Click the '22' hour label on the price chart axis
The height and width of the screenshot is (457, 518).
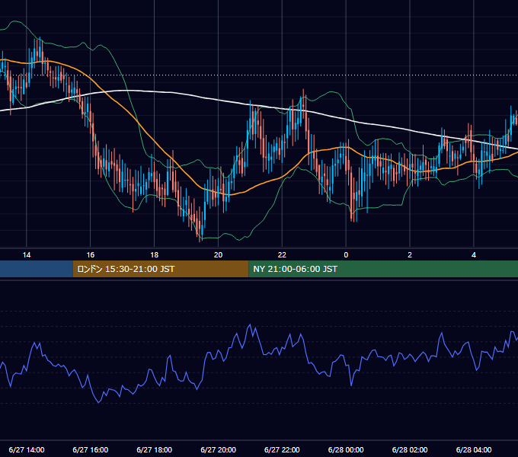pos(282,255)
